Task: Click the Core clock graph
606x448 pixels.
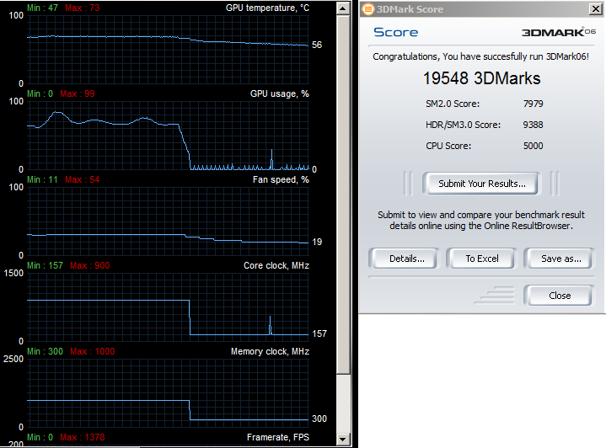Action: (168, 307)
